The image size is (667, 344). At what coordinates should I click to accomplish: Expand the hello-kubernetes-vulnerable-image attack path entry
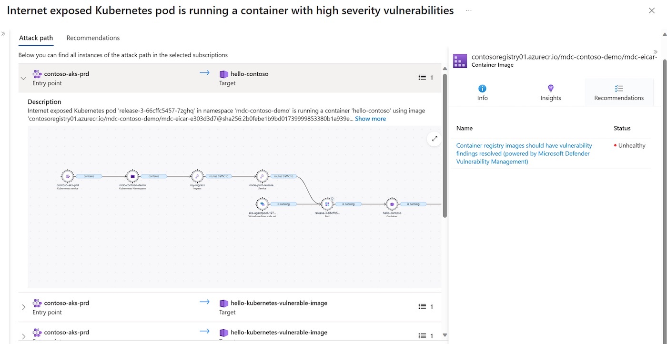pos(22,307)
